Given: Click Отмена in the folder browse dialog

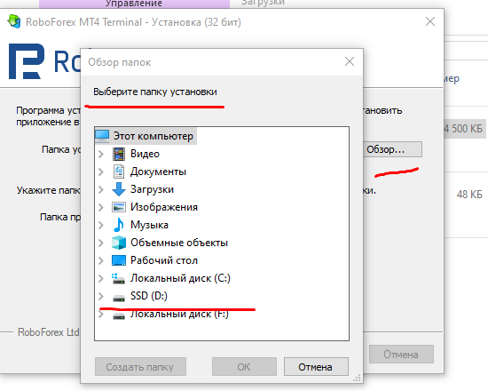Looking at the screenshot, I should coord(316,367).
